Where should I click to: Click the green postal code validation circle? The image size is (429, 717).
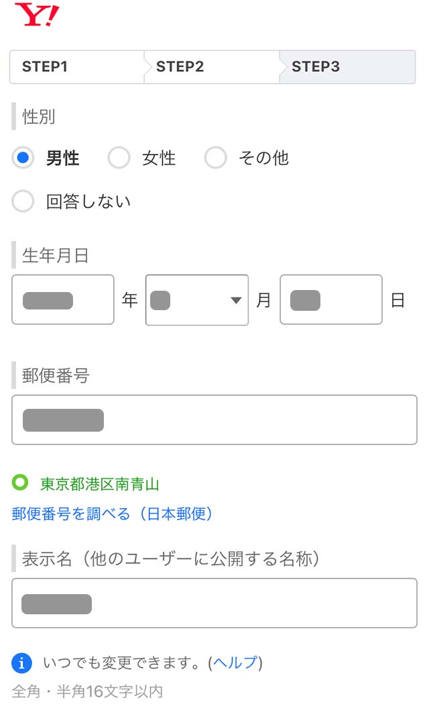(21, 482)
